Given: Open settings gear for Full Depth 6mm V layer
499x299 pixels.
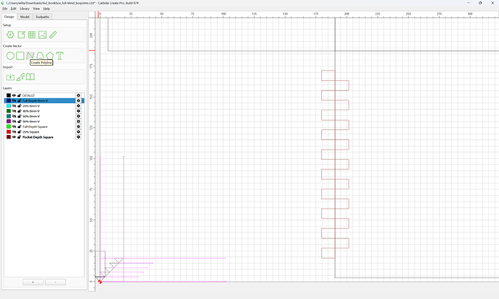Looking at the screenshot, I should click(78, 100).
